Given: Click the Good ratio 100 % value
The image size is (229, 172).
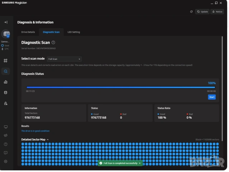Looking at the screenshot, I should pos(162,118).
